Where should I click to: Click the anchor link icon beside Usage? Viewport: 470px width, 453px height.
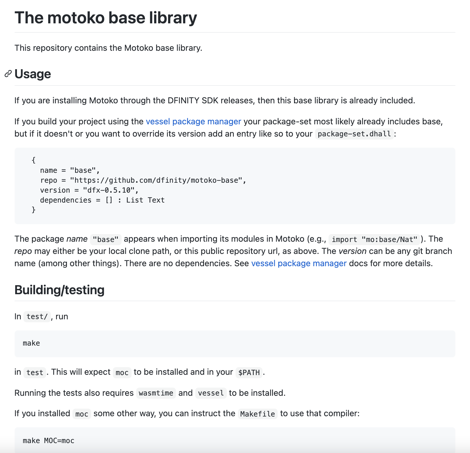(x=8, y=74)
